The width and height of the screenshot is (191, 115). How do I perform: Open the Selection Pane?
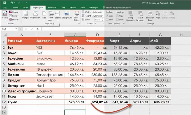pyautogui.click(x=150, y=16)
